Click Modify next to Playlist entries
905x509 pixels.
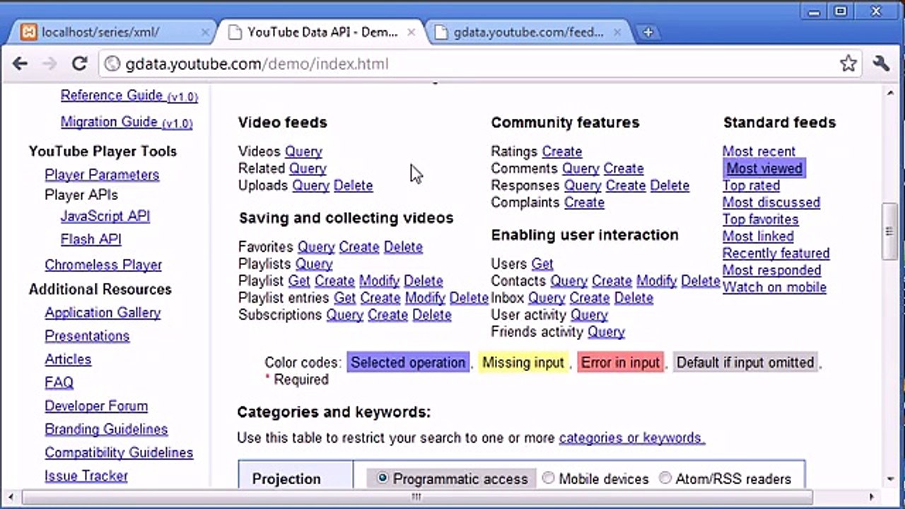[425, 298]
